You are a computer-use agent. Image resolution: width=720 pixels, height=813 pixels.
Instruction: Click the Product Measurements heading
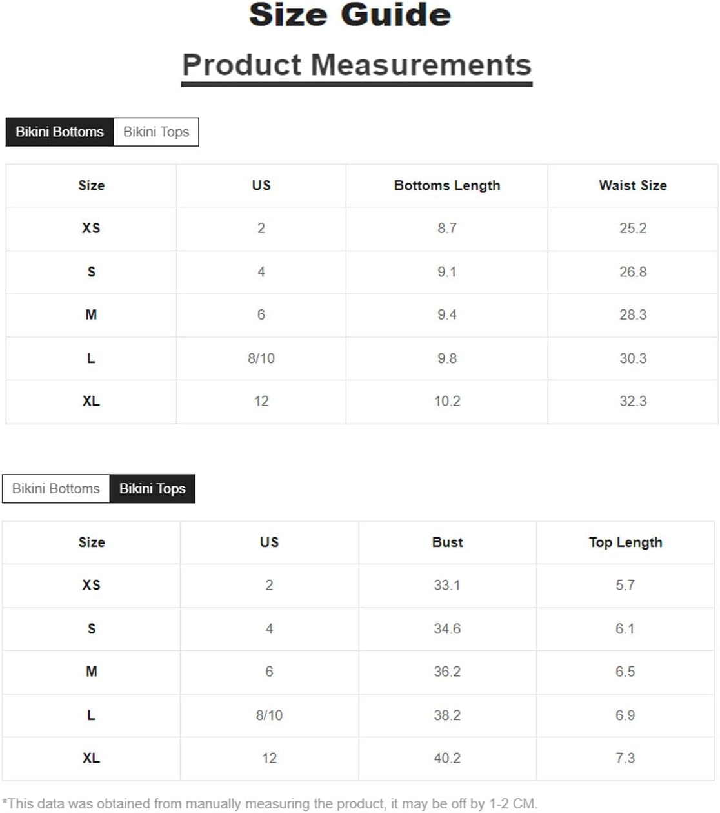(x=357, y=65)
